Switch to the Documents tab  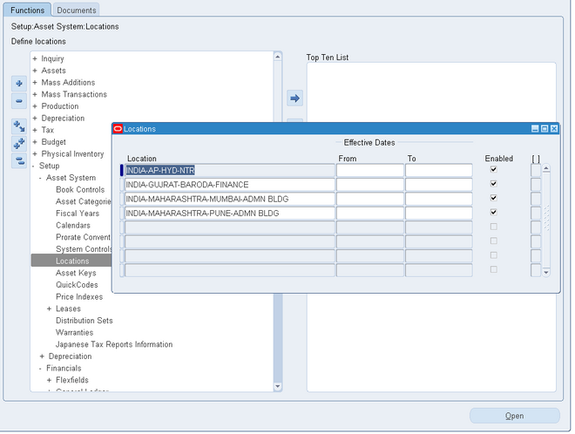coord(77,10)
